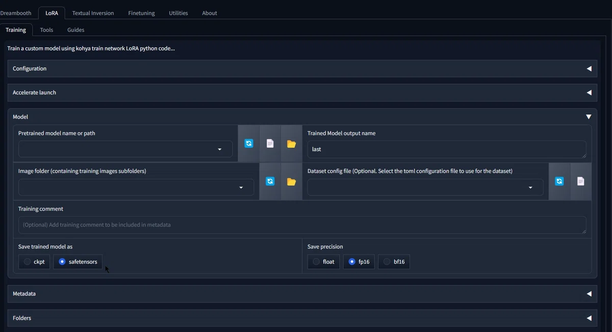The height and width of the screenshot is (332, 612).
Task: Browse for the image folder
Action: 291,182
